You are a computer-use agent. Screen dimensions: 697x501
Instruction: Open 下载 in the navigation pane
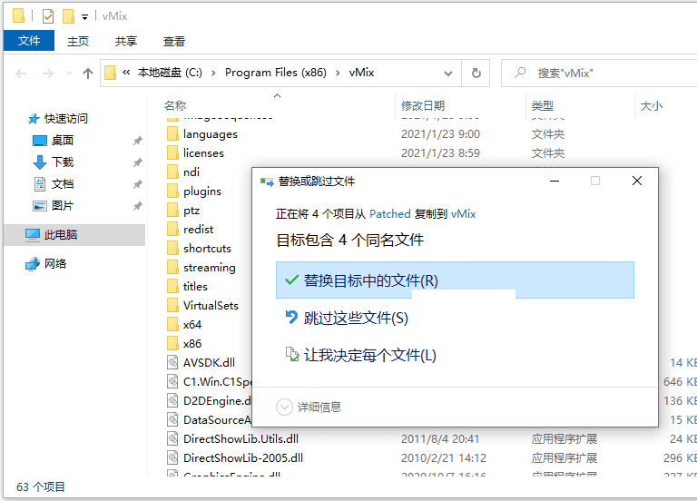[63, 162]
